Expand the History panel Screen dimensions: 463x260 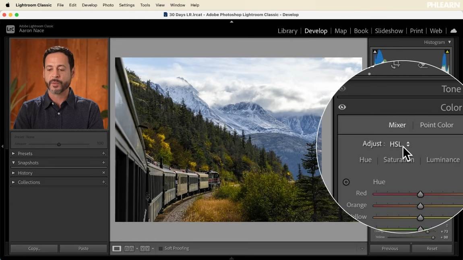13,173
